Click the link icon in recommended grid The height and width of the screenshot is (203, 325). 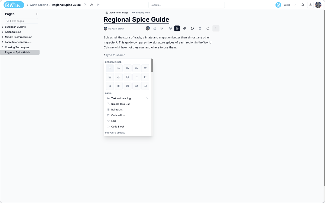119,77
